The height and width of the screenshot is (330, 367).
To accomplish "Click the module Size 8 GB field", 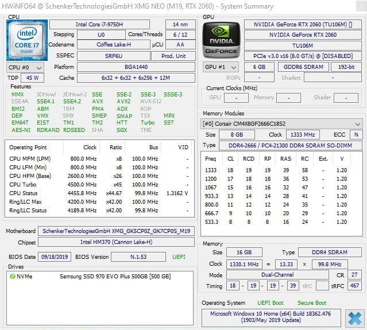I will coord(237,135).
